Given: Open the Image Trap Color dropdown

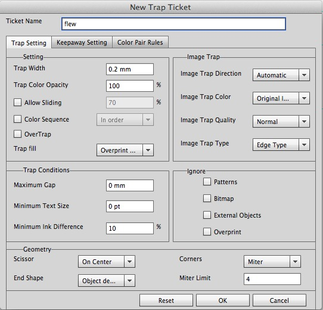Looking at the screenshot, I should pyautogui.click(x=281, y=98).
